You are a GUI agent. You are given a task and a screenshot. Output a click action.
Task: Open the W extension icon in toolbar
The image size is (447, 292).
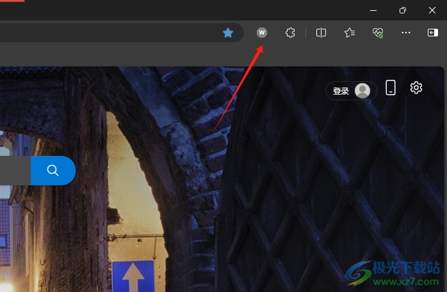pos(262,33)
